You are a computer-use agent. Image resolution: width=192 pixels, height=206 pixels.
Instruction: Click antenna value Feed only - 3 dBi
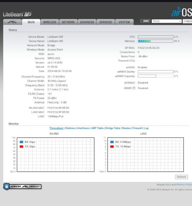(x=57, y=102)
